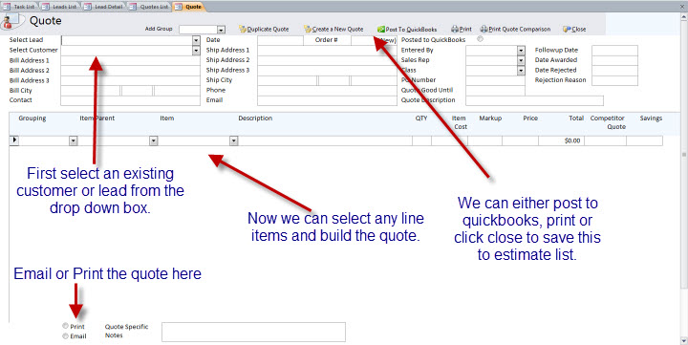This screenshot has width=688, height=345.
Task: Switch to the Leads List tab
Action: 60,7
